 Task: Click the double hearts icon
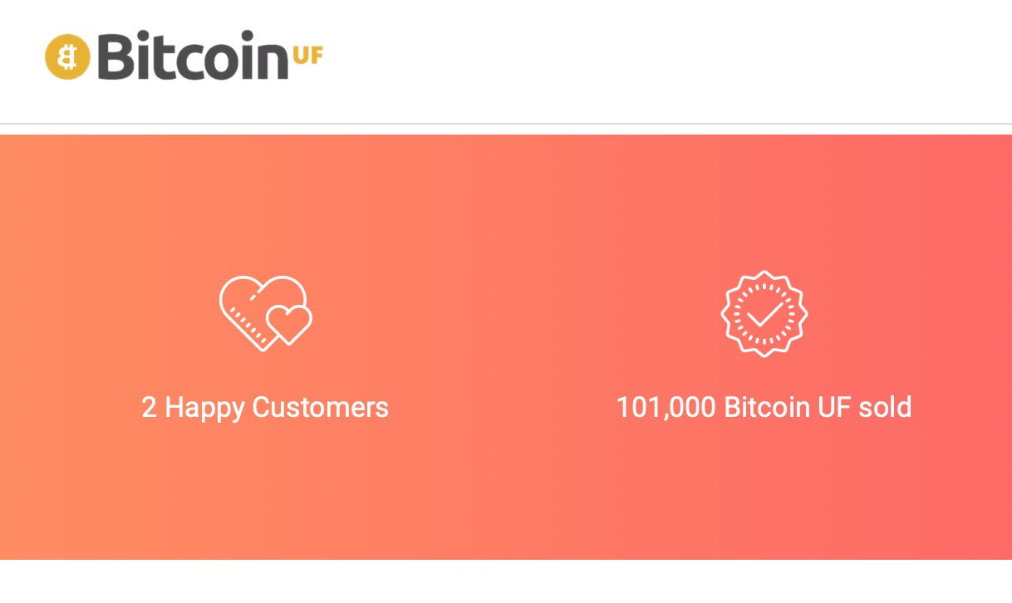266,313
